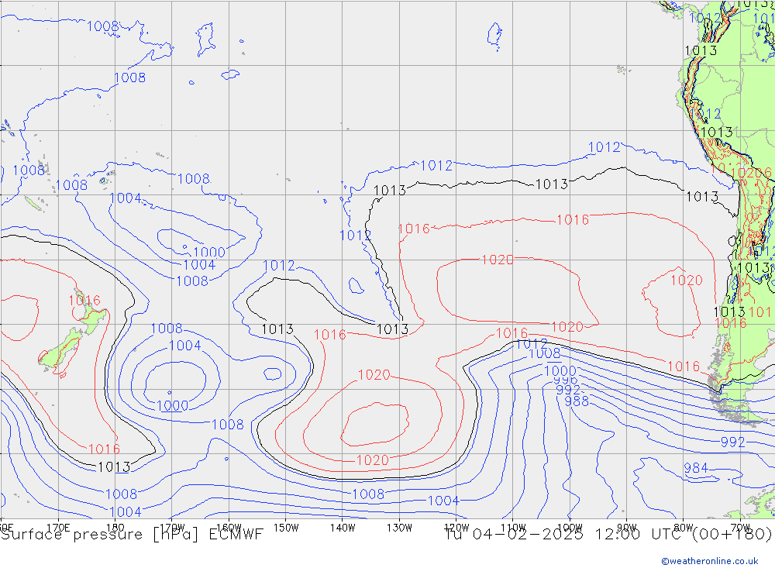
Task: Click the 90W longitude label
Action: point(626,527)
